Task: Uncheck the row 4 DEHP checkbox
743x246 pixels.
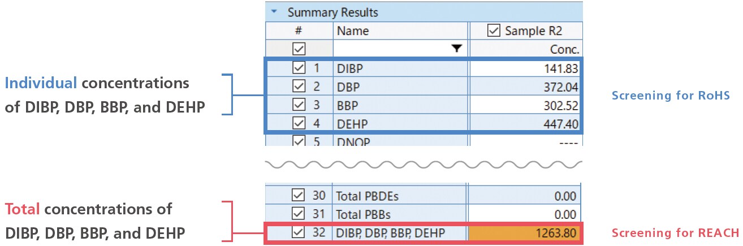Action: (299, 123)
